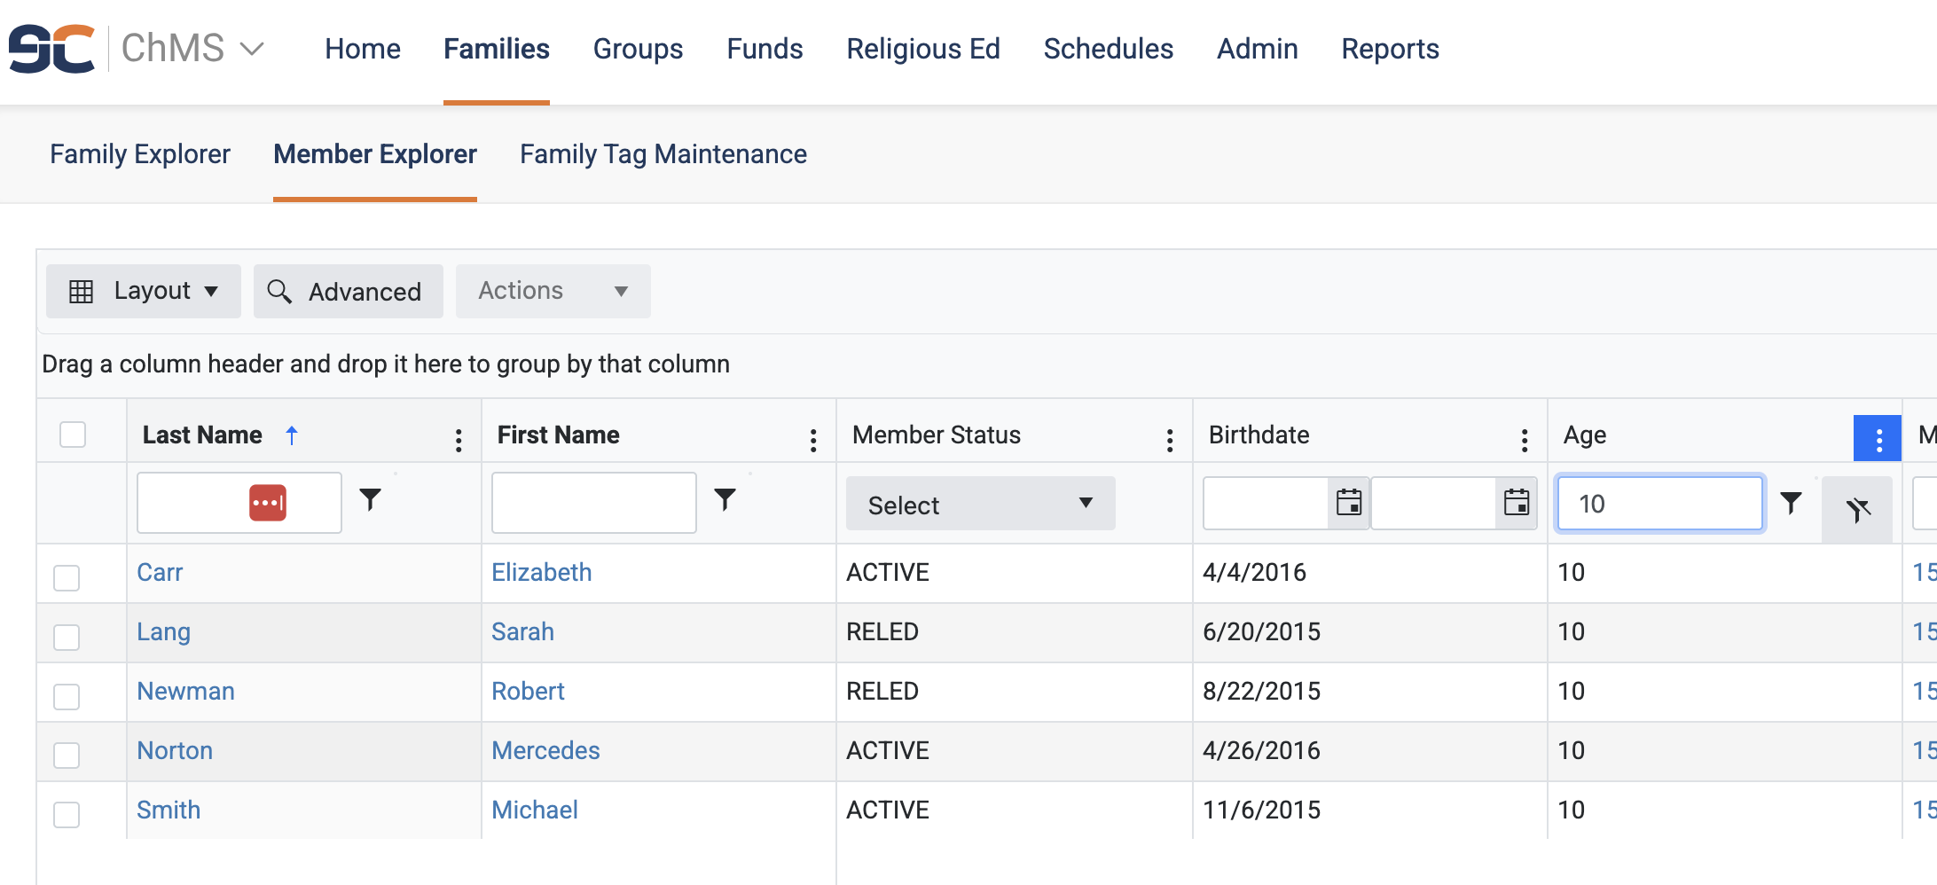Screen dimensions: 1937x885
Task: Sort by Birthdate column header
Action: coord(1259,435)
